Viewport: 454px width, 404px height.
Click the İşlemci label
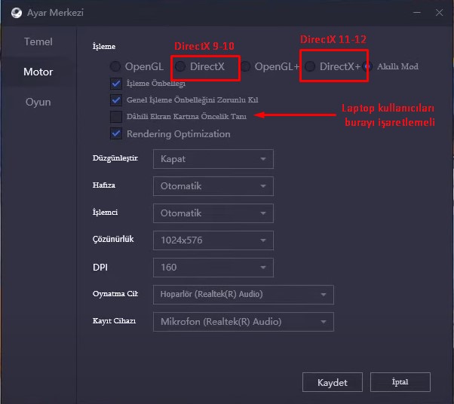click(x=105, y=212)
